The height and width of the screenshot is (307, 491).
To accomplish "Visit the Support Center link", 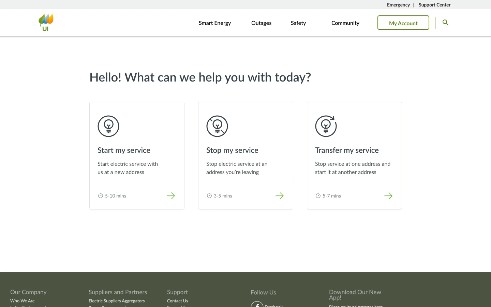I will pyautogui.click(x=435, y=5).
